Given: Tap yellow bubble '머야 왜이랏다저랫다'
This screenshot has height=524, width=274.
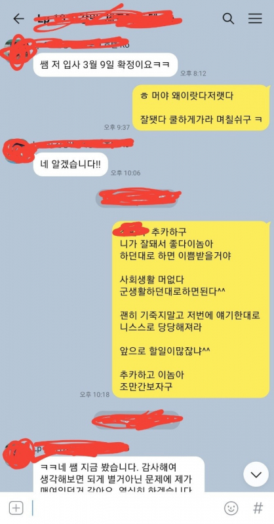Looking at the screenshot, I should (201, 107).
